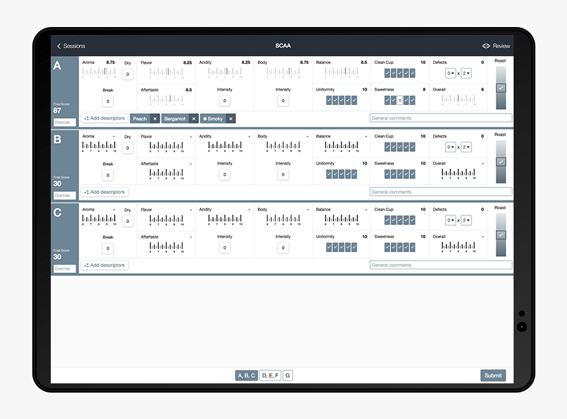Edit Body Intensity value for sample B
Screen dimensions: 567x419
(x=283, y=175)
